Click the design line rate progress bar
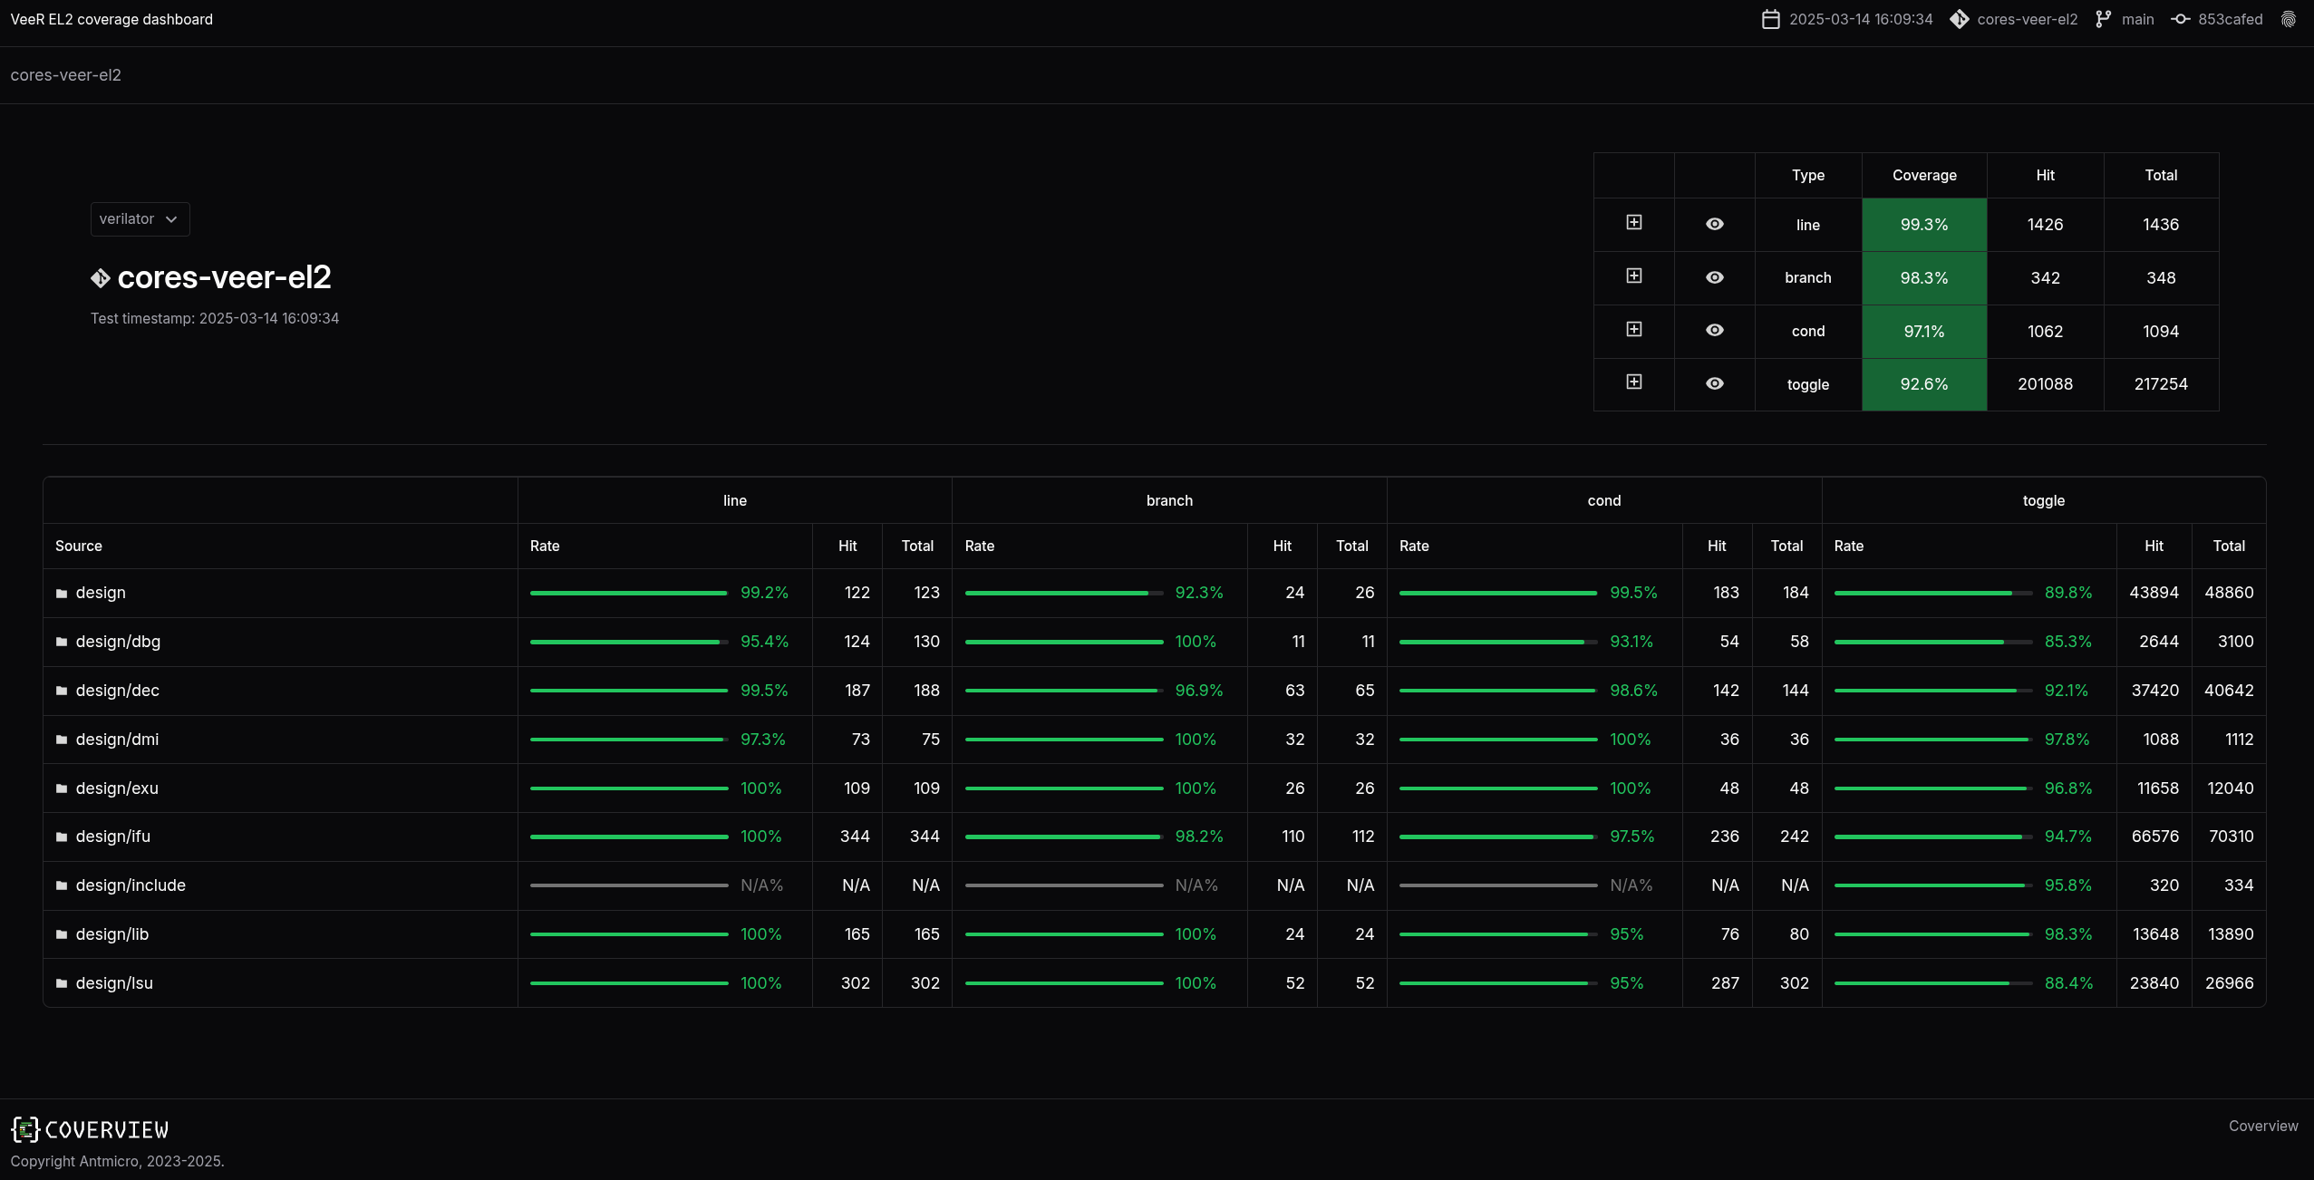Viewport: 2314px width, 1180px height. pyautogui.click(x=629, y=593)
